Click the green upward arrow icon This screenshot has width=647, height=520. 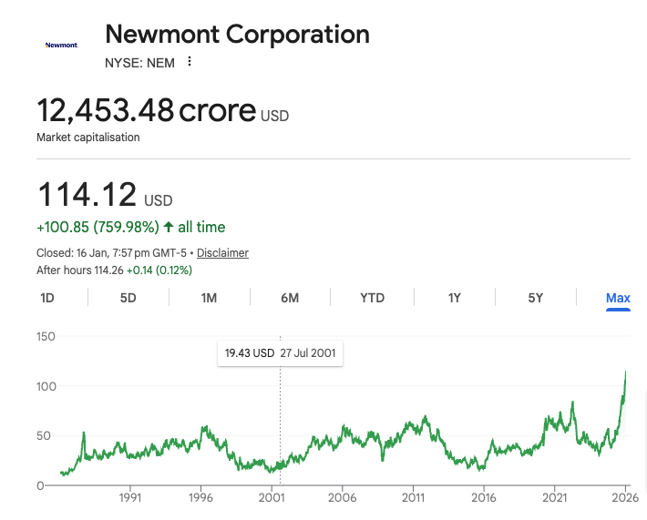click(x=169, y=227)
